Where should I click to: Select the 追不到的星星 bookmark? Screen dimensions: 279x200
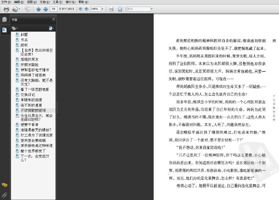[x=31, y=105]
